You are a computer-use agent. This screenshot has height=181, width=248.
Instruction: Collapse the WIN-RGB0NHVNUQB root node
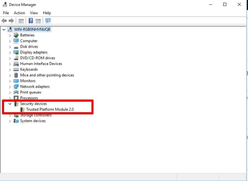4,29
